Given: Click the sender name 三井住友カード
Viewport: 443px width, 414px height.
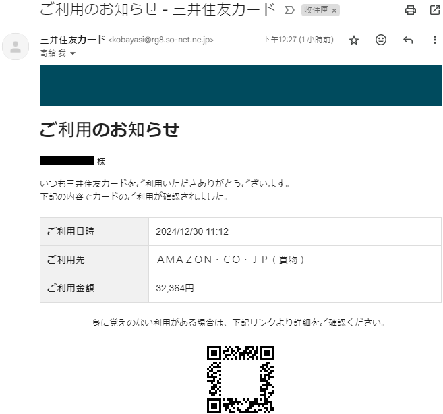Looking at the screenshot, I should point(73,40).
